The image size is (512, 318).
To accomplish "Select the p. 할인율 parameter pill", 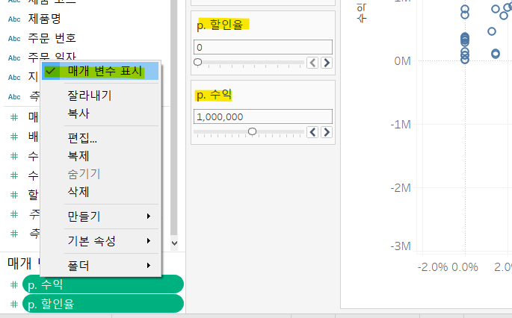I will pyautogui.click(x=103, y=304).
